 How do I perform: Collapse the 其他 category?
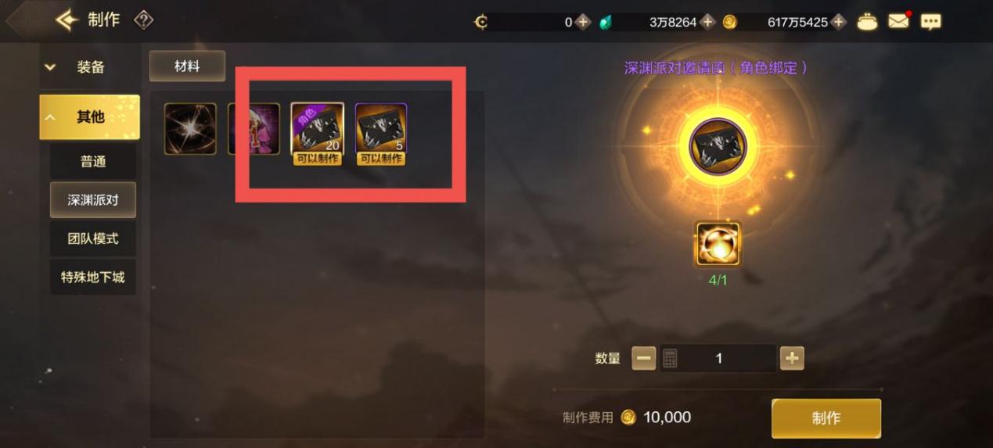click(x=89, y=117)
